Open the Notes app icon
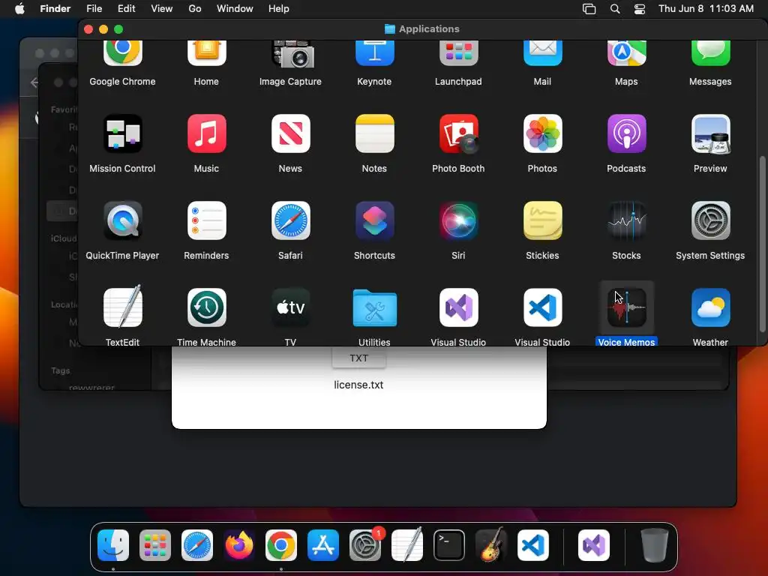The height and width of the screenshot is (576, 768). 374,133
